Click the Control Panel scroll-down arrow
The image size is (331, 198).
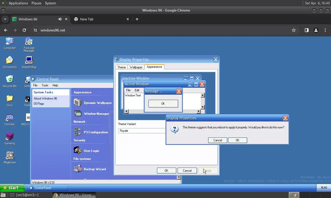tap(179, 177)
